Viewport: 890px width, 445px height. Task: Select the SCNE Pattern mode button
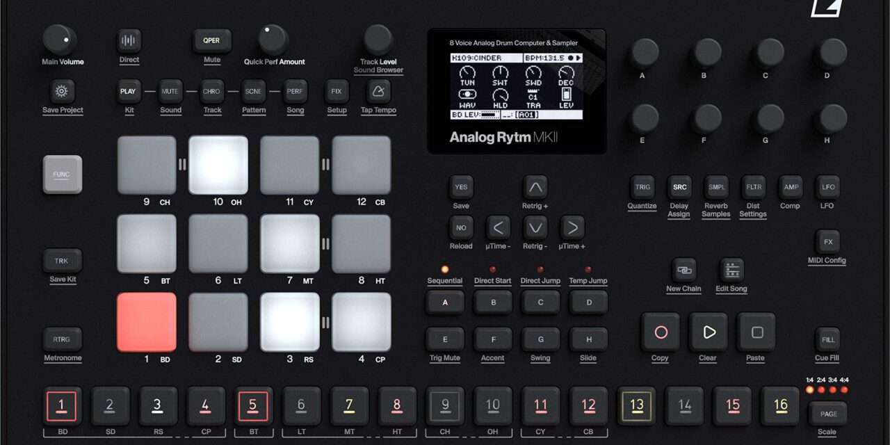click(254, 91)
